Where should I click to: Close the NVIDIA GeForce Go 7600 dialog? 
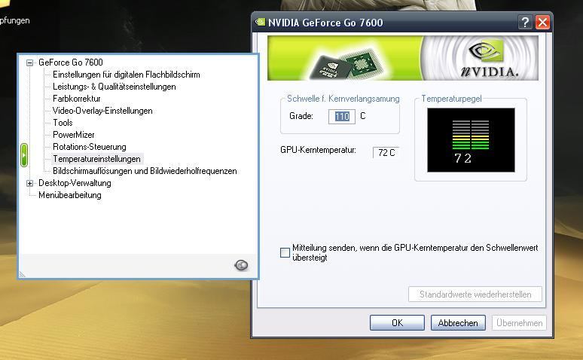pos(542,23)
